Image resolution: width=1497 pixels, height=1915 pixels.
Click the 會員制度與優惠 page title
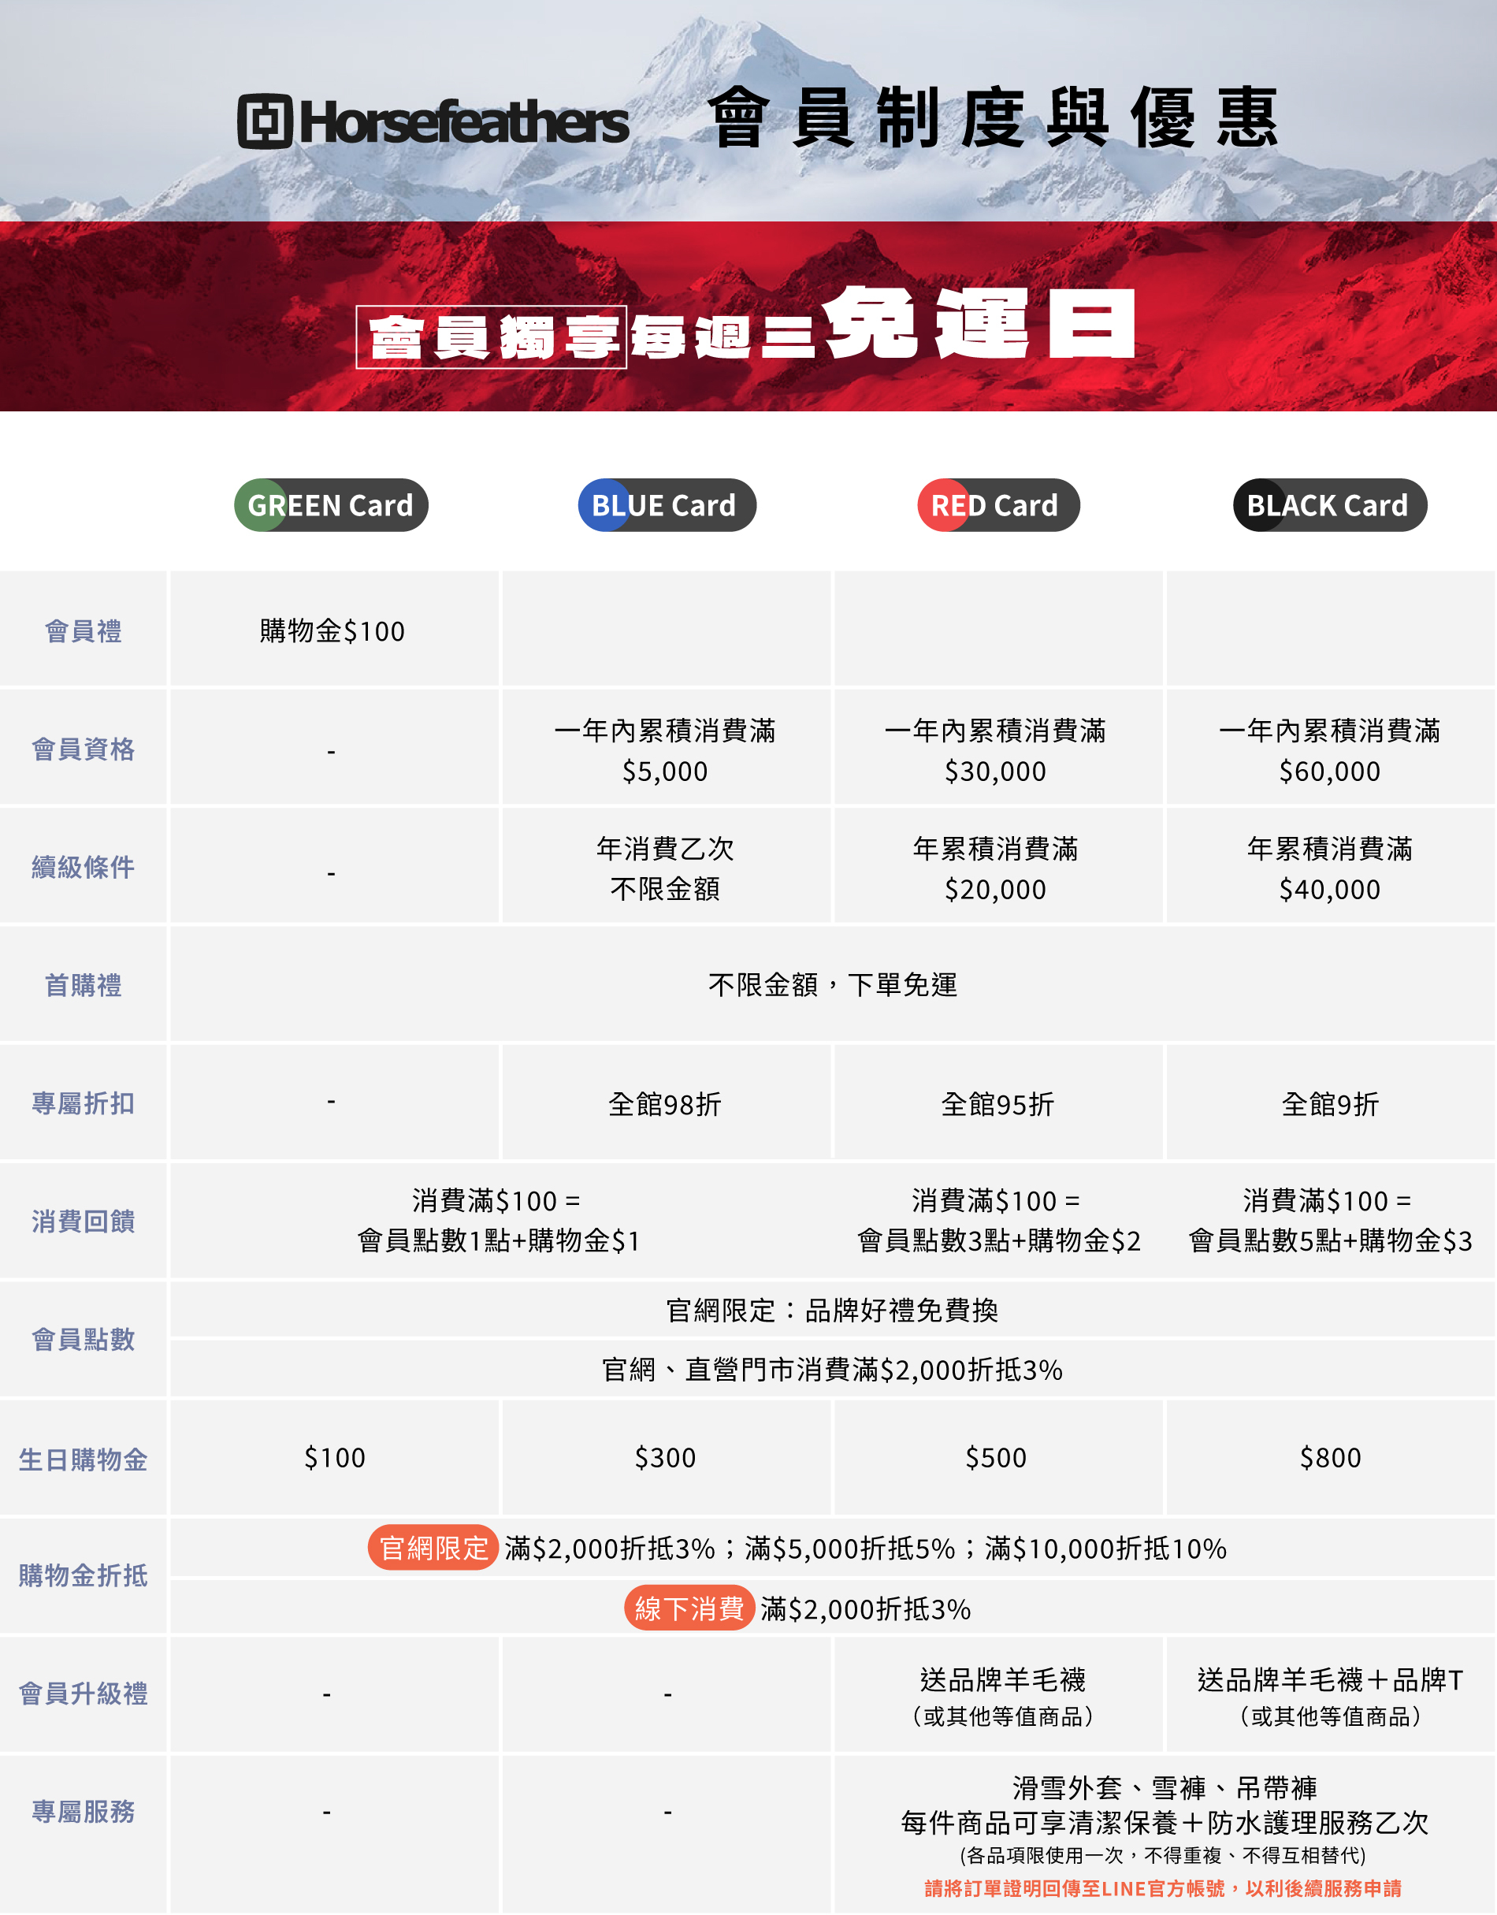(992, 118)
